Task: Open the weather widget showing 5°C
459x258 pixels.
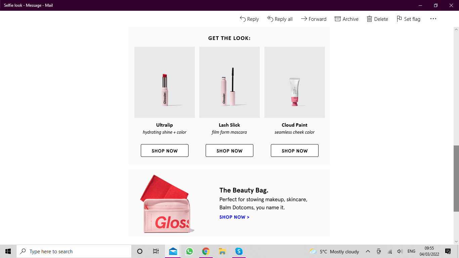Action: (334, 251)
